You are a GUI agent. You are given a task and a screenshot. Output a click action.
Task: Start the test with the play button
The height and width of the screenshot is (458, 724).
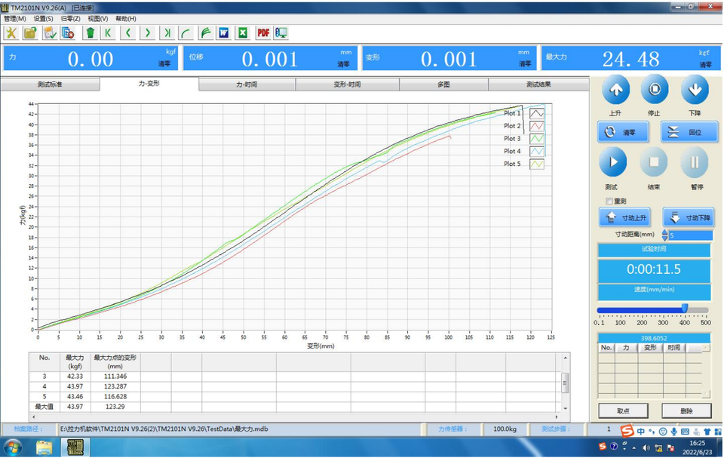[613, 162]
